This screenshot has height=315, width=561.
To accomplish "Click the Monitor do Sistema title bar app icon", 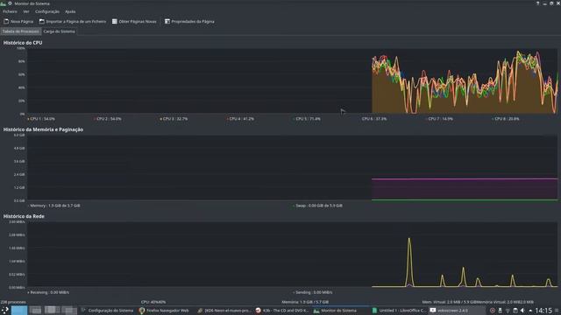I will [4, 3].
